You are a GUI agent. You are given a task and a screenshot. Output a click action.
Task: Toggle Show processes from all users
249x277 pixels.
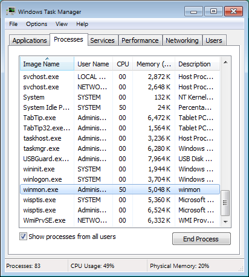[23, 237]
